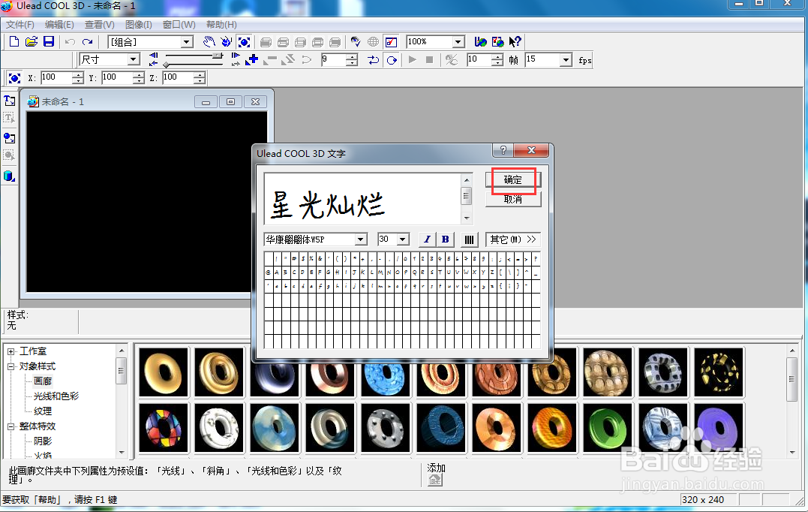Click the timeline frame slider thumb
Screen dimensions: 808x512
pyautogui.click(x=218, y=55)
